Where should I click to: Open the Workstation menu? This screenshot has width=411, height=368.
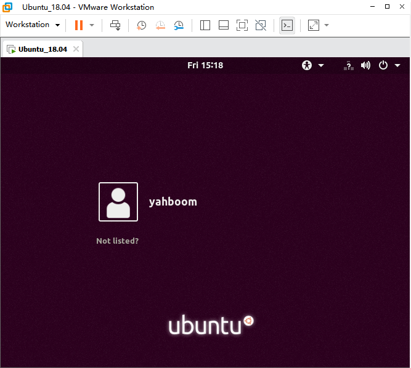point(33,25)
